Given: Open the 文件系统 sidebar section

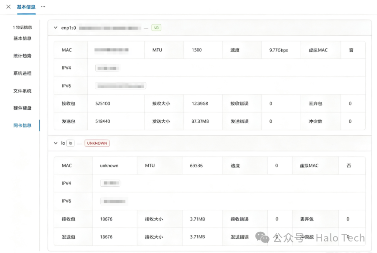Looking at the screenshot, I should (22, 91).
